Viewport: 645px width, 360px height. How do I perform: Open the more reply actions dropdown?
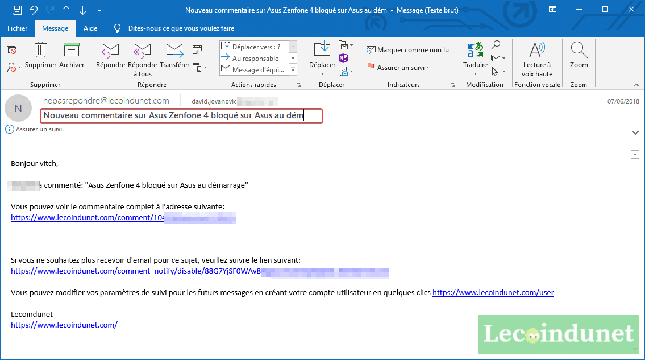[199, 67]
